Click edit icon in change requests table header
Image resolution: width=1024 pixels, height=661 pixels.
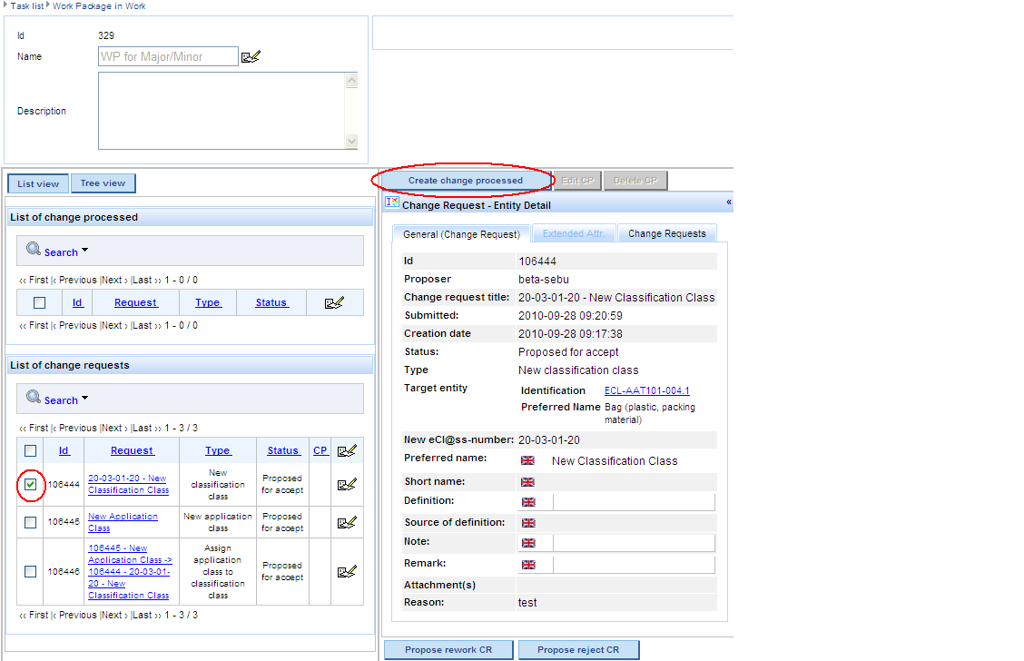pyautogui.click(x=347, y=450)
